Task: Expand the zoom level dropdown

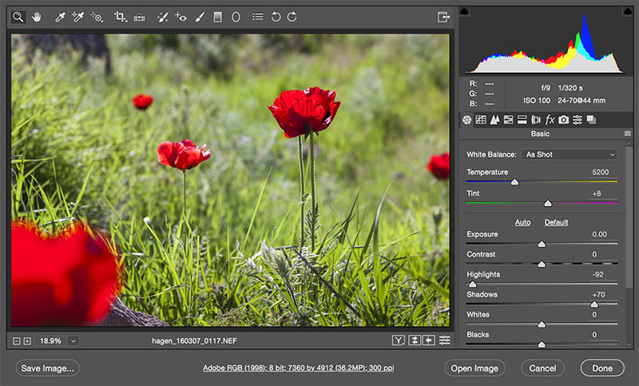Action: [x=73, y=340]
